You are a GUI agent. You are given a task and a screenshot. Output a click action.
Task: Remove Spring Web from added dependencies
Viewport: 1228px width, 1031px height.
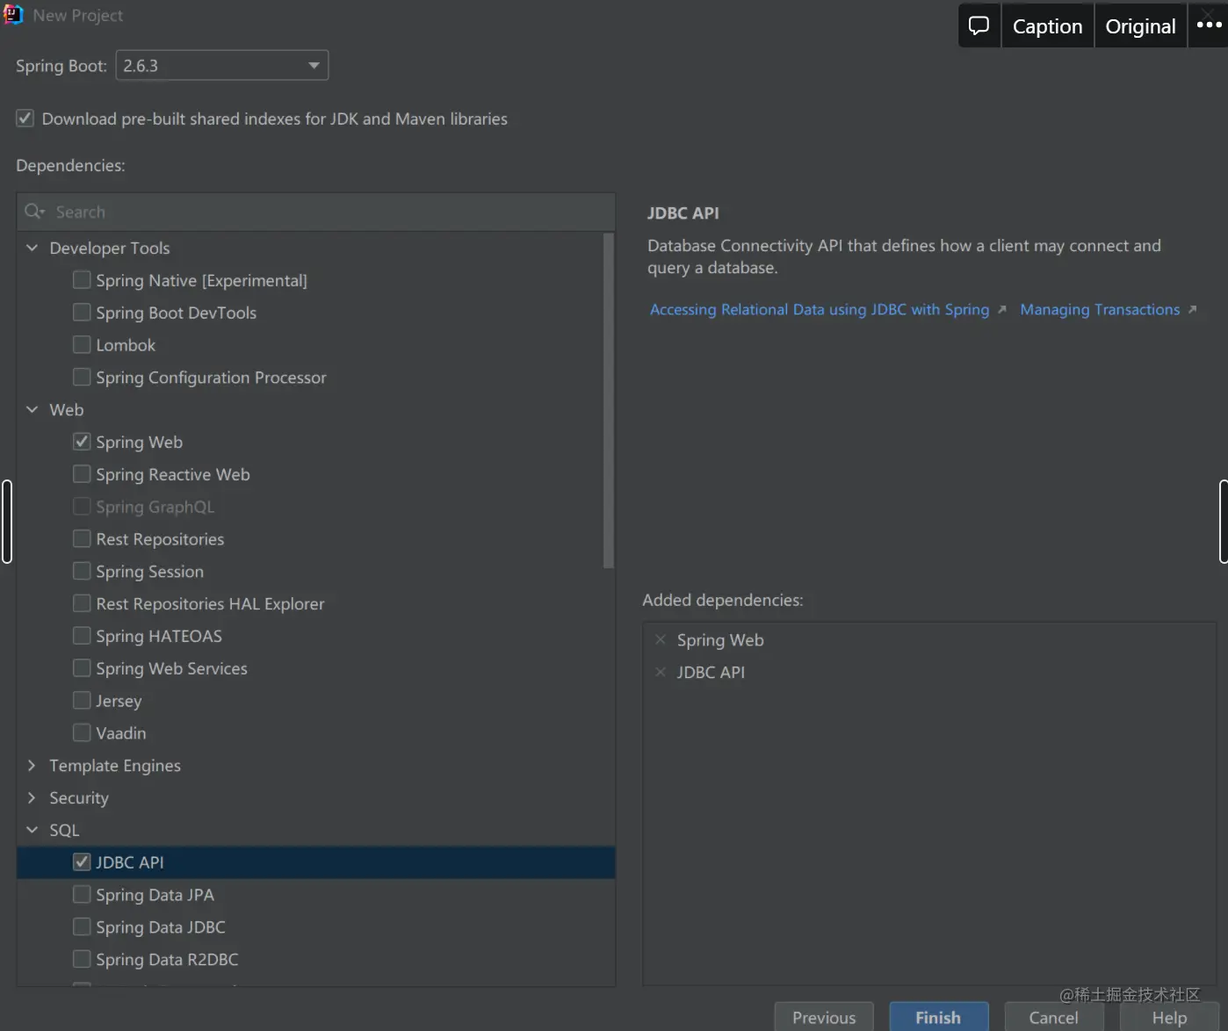coord(661,639)
